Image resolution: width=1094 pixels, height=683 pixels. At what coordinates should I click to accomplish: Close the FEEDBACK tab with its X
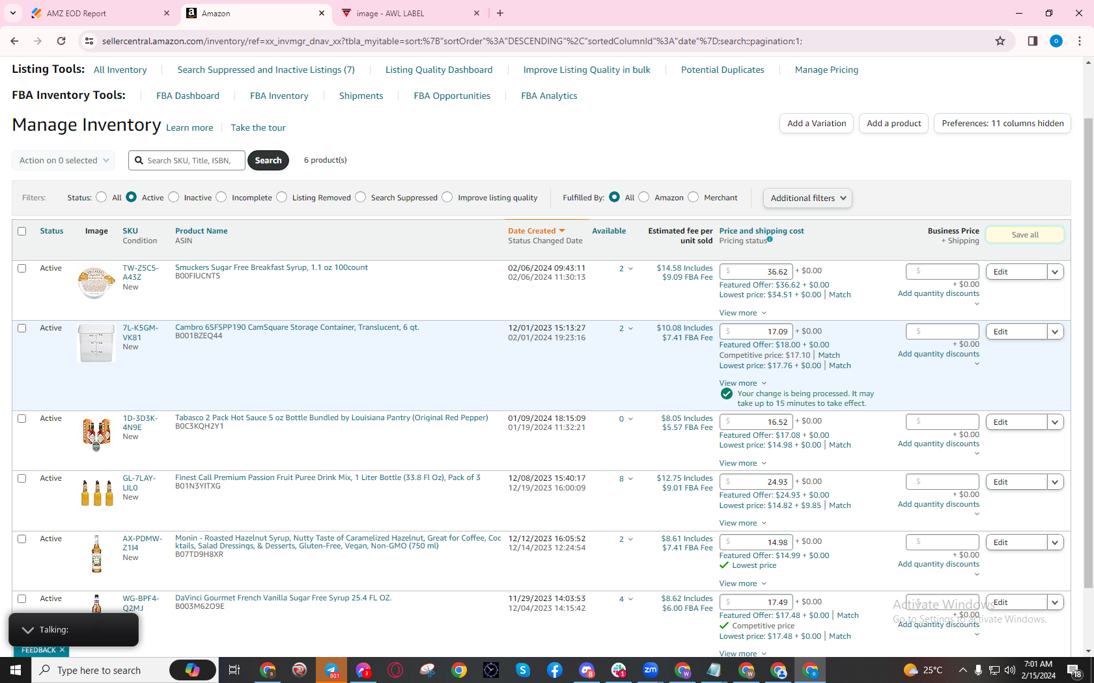point(62,650)
